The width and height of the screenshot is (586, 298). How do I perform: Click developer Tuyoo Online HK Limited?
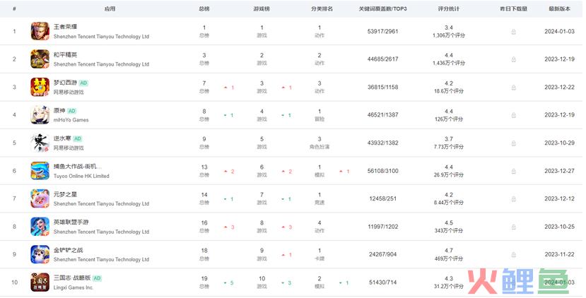coord(81,176)
